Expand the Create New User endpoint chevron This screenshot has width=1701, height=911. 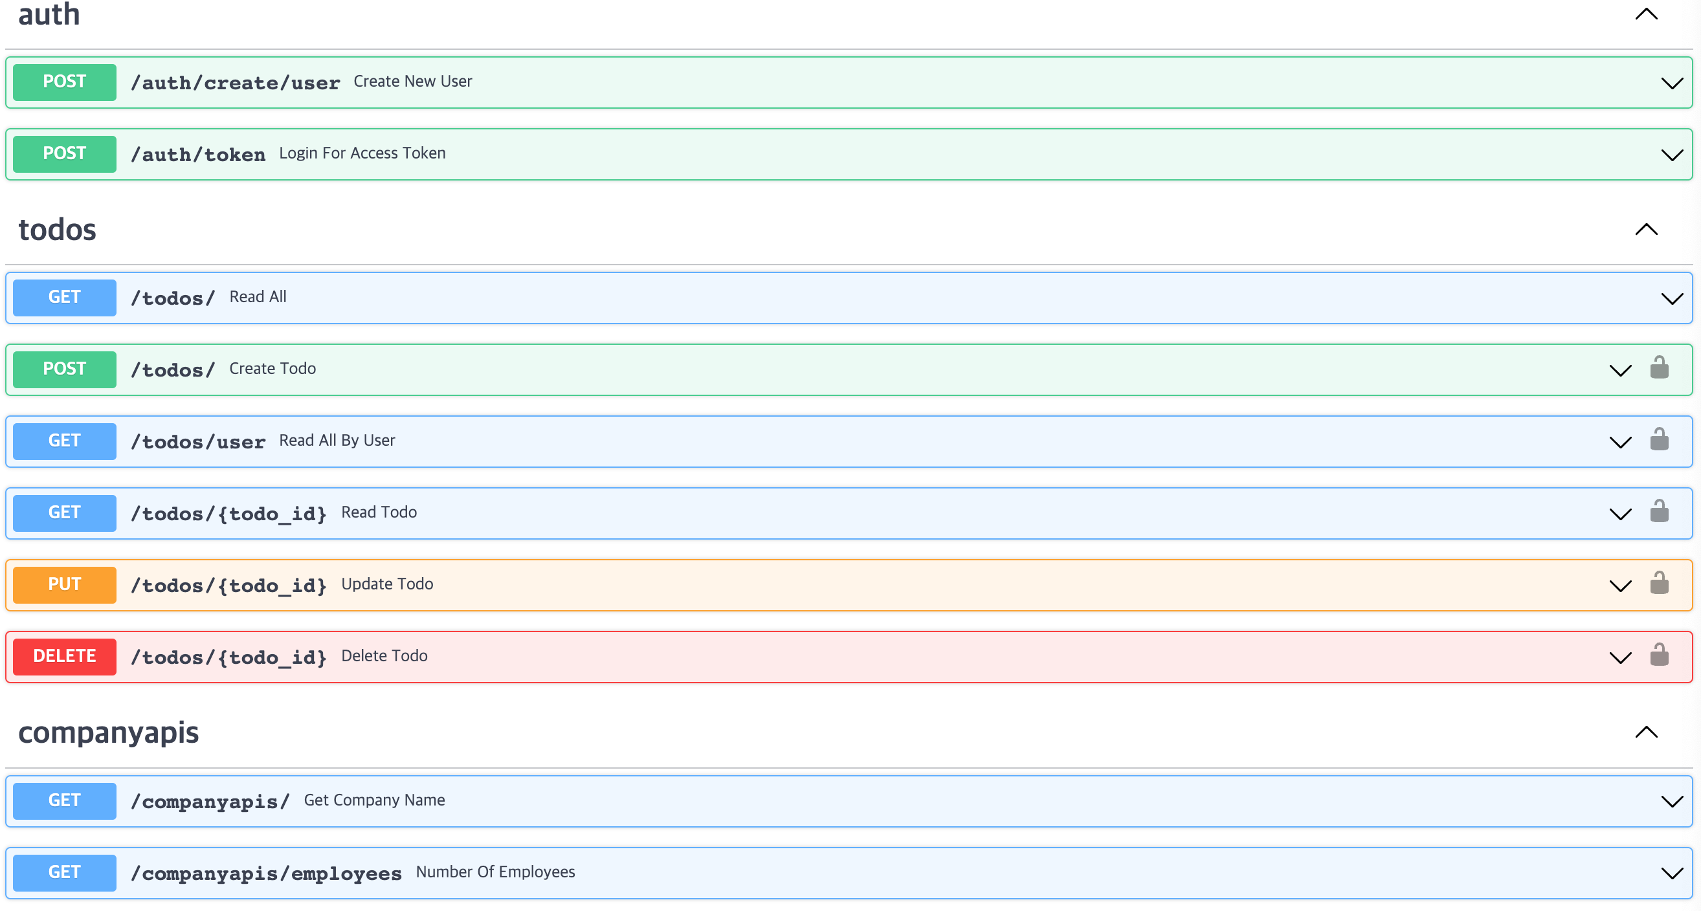coord(1672,83)
